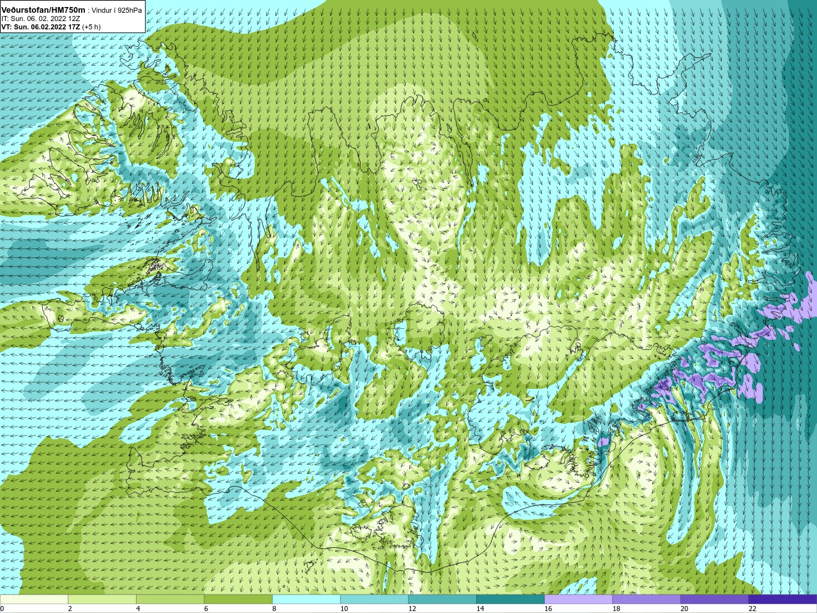Click the 0–2 pale yellow legend swatch
The height and width of the screenshot is (613, 817).
click(x=34, y=600)
